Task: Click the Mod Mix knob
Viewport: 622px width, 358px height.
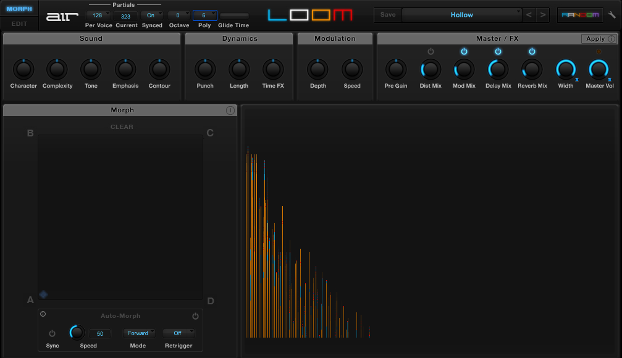Action: (464, 69)
